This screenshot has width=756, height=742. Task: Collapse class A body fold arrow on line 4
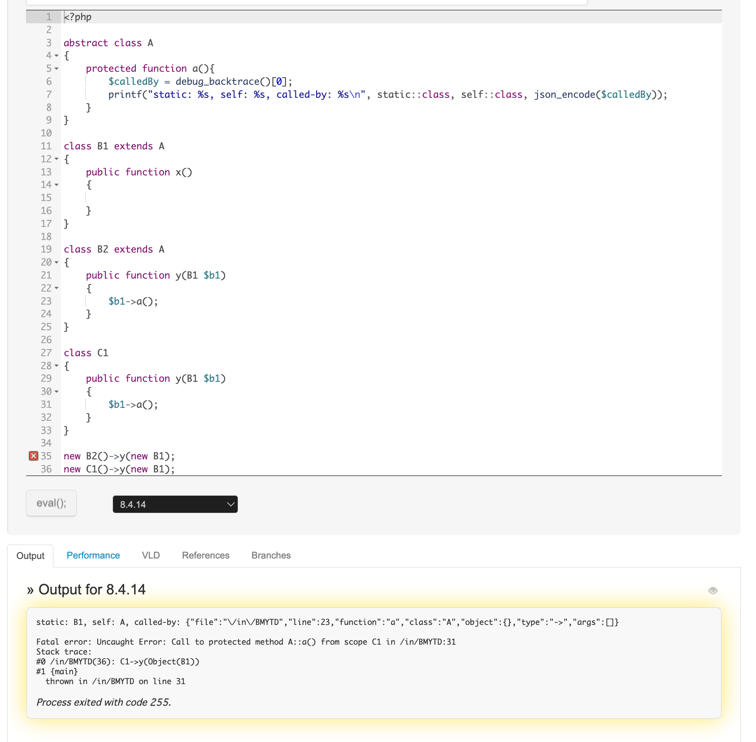click(x=56, y=56)
